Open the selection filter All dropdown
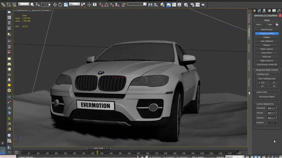282x158 pixels. point(23,4)
